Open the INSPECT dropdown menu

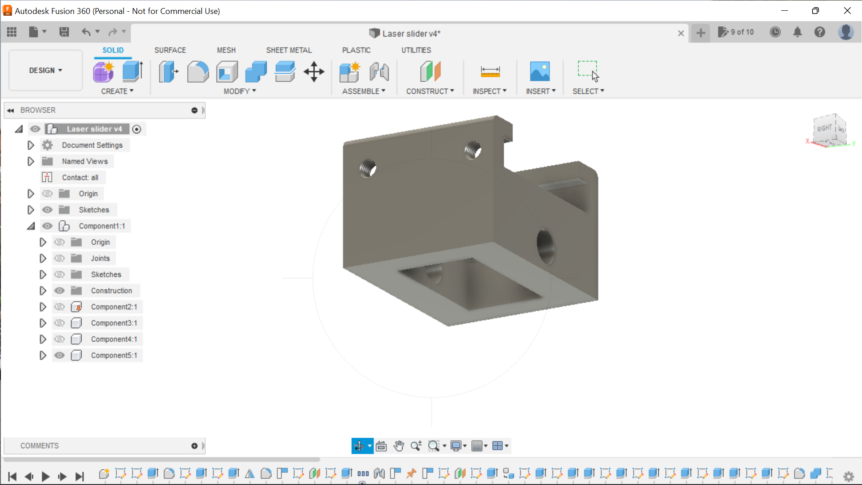489,91
